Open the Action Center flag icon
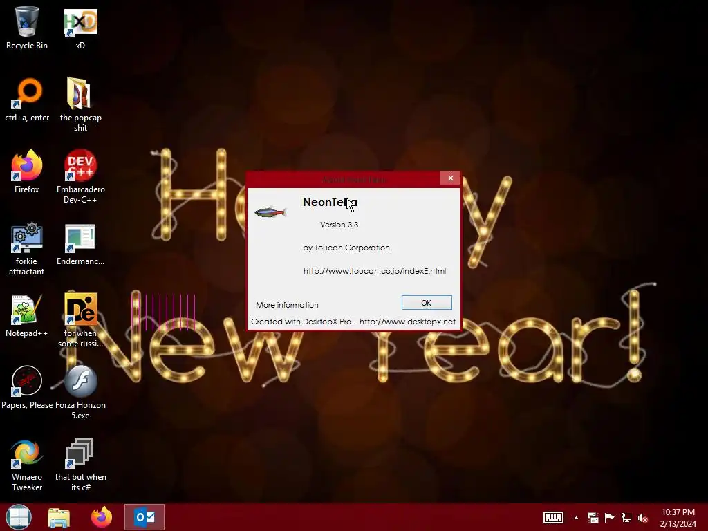The width and height of the screenshot is (708, 531). click(610, 517)
